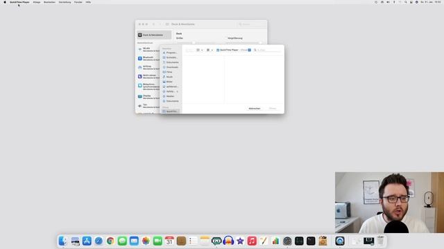This screenshot has width=444, height=249.
Task: Launch App Store from the Dock
Action: pyautogui.click(x=87, y=241)
